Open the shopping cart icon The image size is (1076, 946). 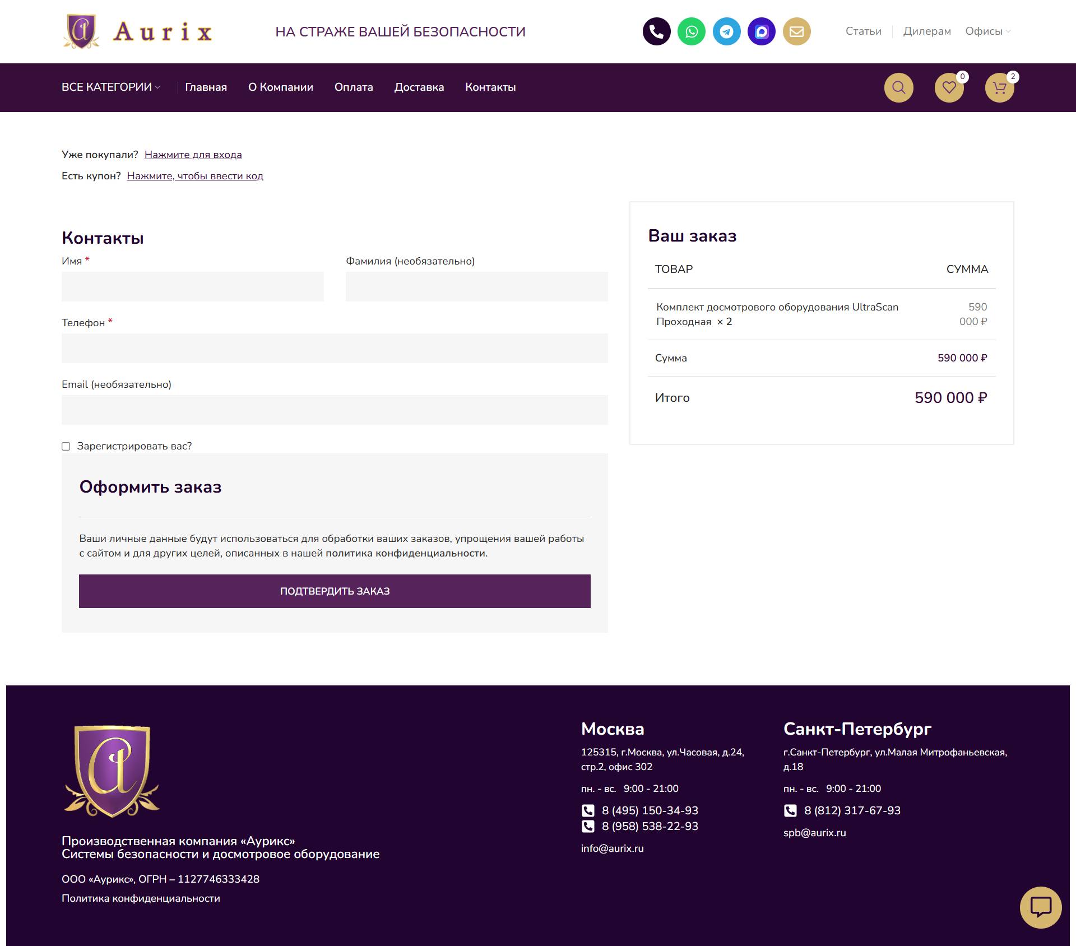[1000, 87]
